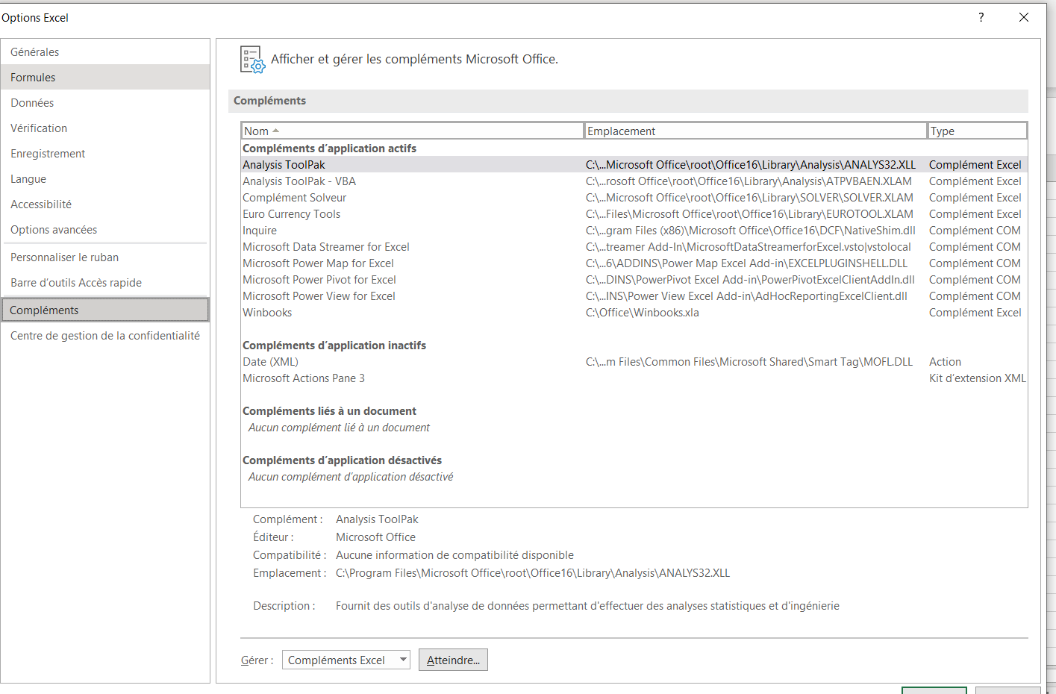Switch to the Formules category
1056x694 pixels.
105,78
